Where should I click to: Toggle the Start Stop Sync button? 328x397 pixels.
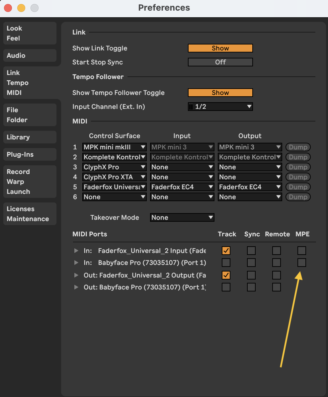point(220,62)
